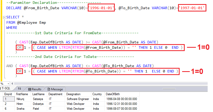Click the swap panes arrows icon

(19, 89)
